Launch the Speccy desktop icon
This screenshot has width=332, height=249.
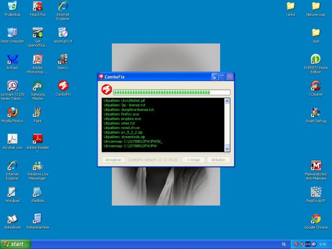(63, 62)
